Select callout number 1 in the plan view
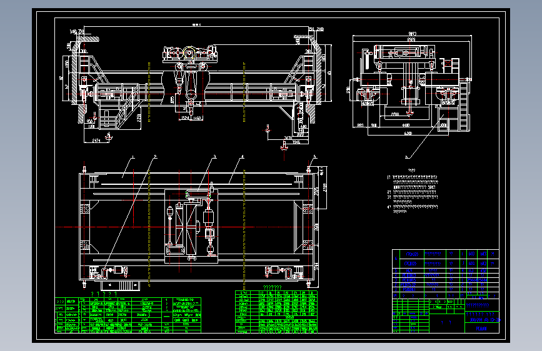The image size is (542, 351). (x=133, y=157)
